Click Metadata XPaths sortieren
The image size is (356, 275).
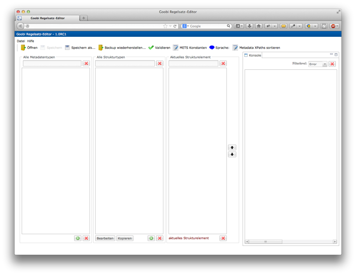pos(256,48)
